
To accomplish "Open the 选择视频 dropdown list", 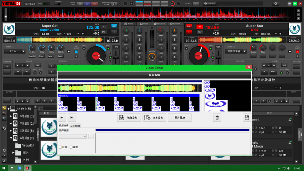I will click(x=73, y=136).
